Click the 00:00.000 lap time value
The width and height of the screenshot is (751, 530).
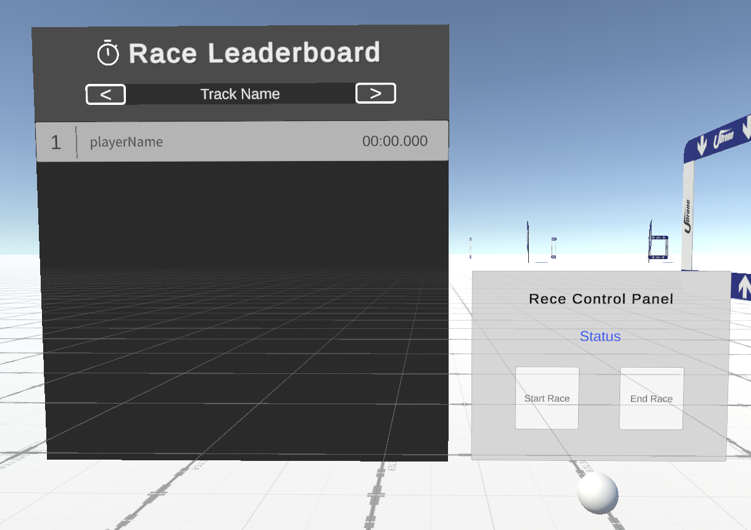(395, 141)
